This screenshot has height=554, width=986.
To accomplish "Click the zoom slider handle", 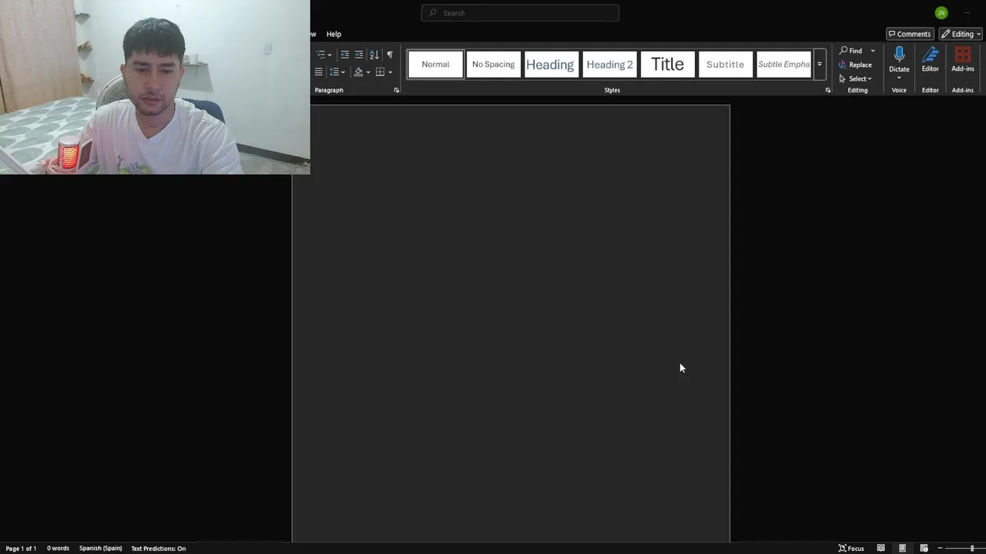I will 972,549.
